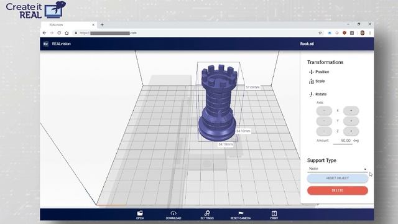Select the Position transformation

[x=319, y=72]
